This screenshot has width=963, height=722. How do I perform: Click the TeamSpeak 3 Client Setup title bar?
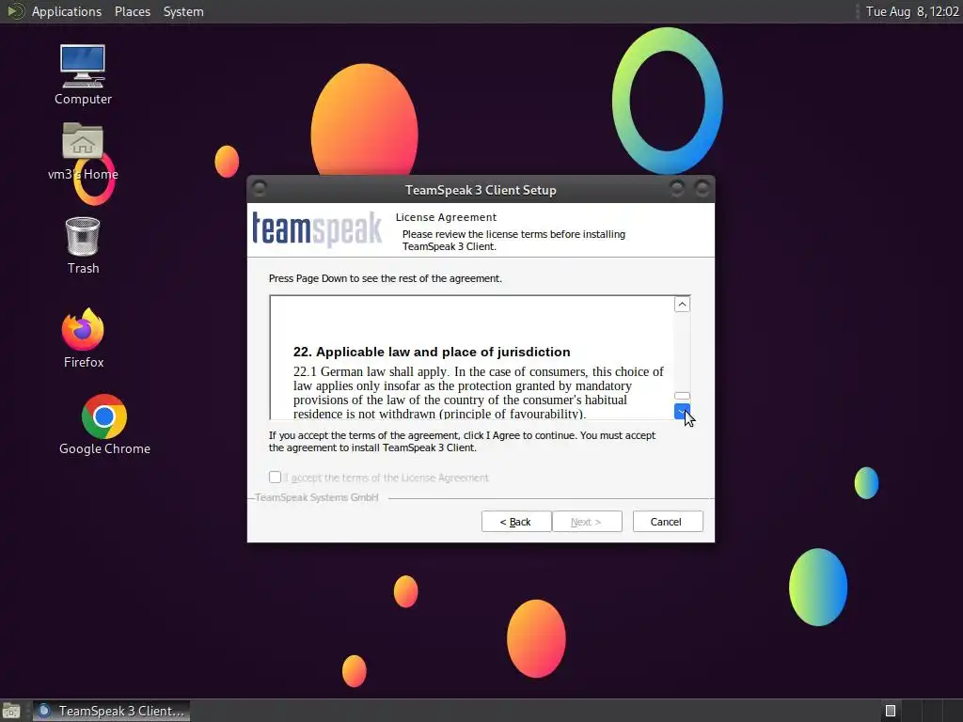481,190
